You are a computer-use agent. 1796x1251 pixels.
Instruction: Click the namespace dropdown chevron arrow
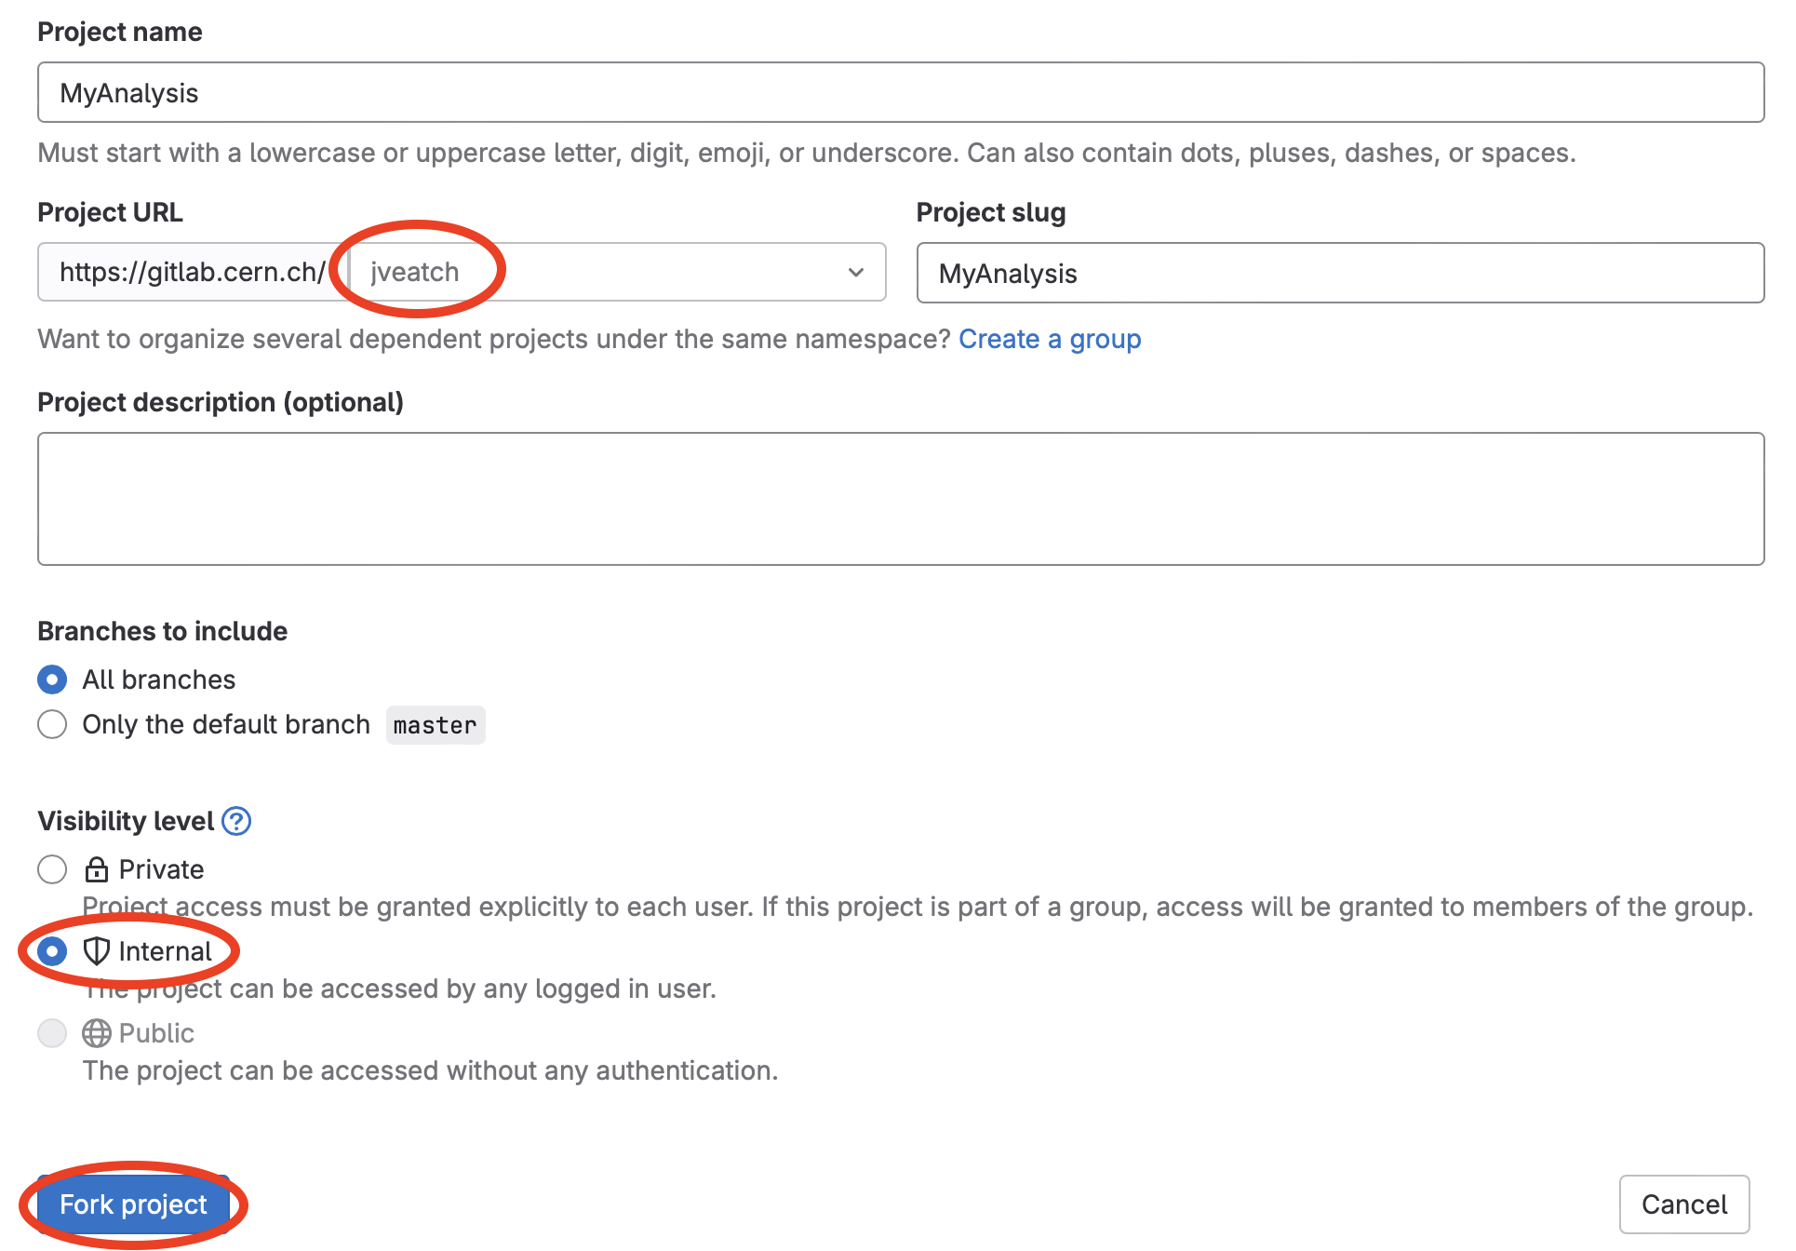(x=856, y=272)
